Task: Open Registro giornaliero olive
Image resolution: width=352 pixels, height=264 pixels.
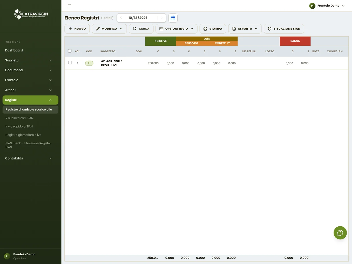Action: coord(24,135)
